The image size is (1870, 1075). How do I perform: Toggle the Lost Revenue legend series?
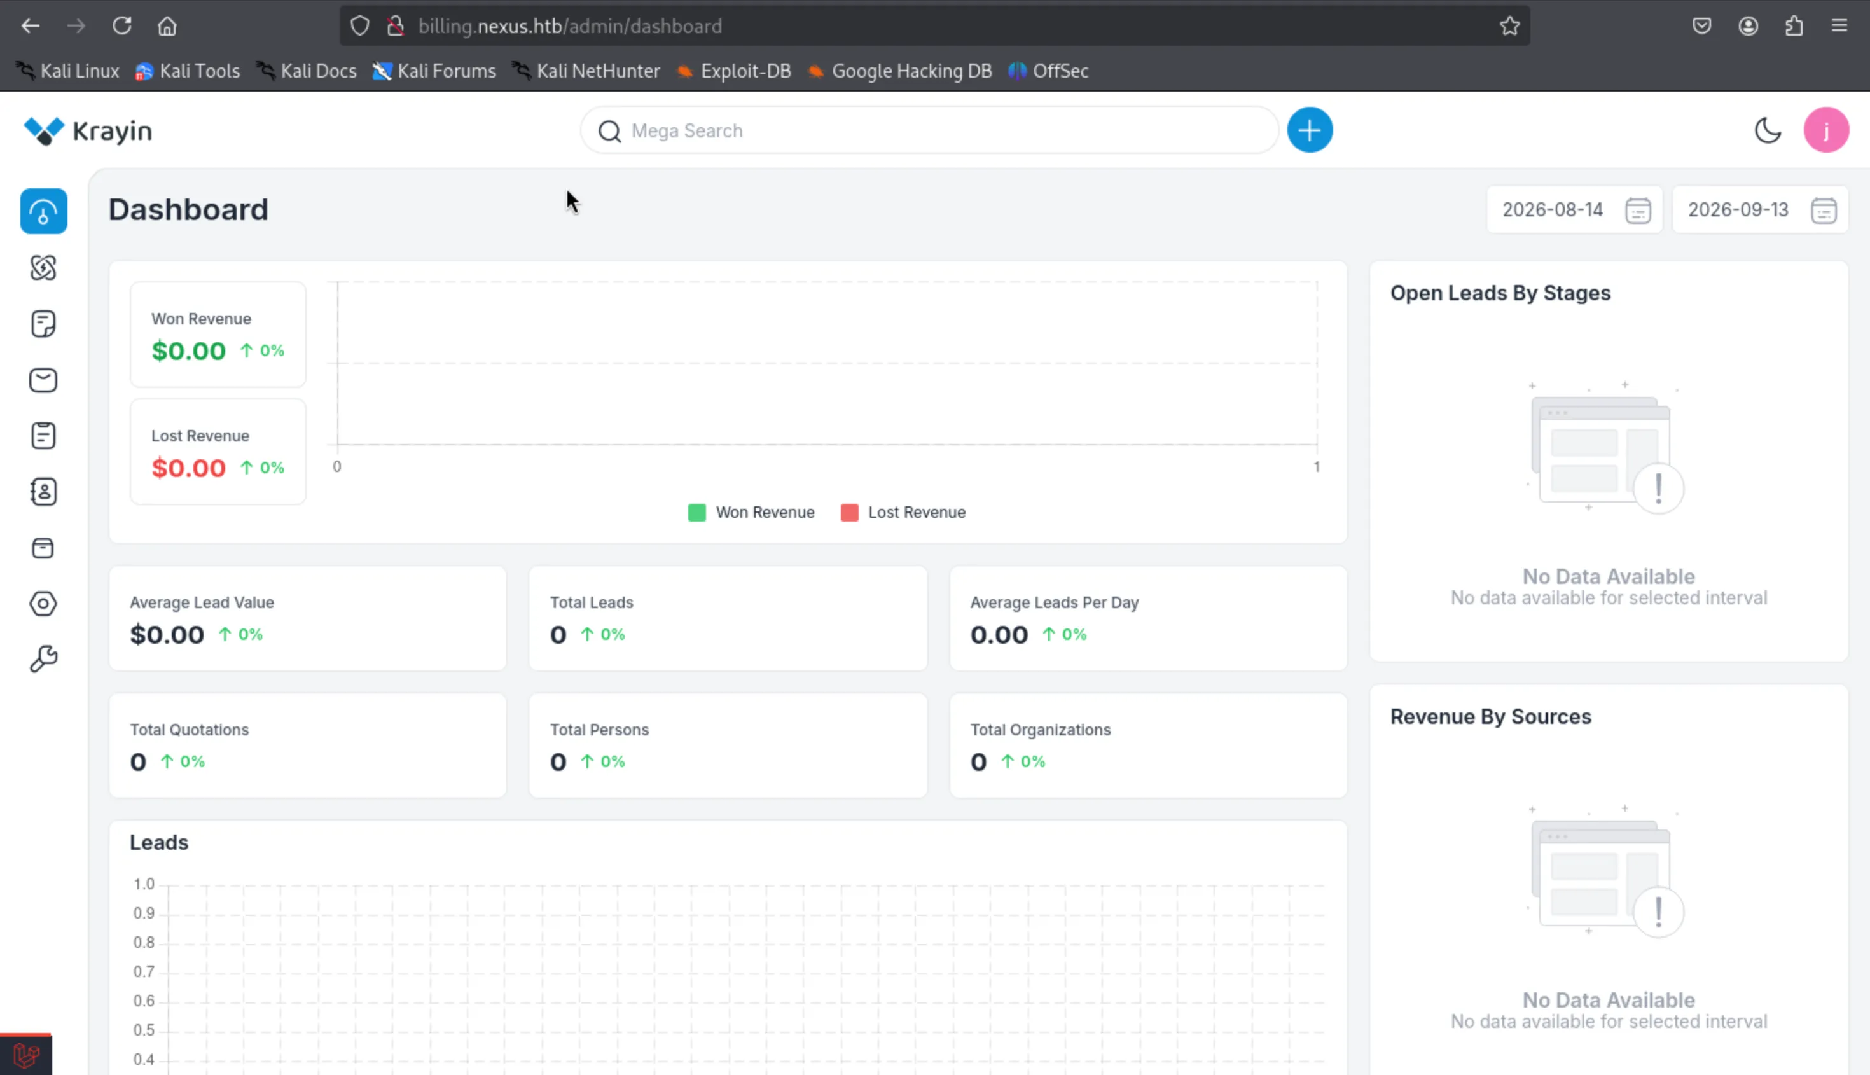903,513
